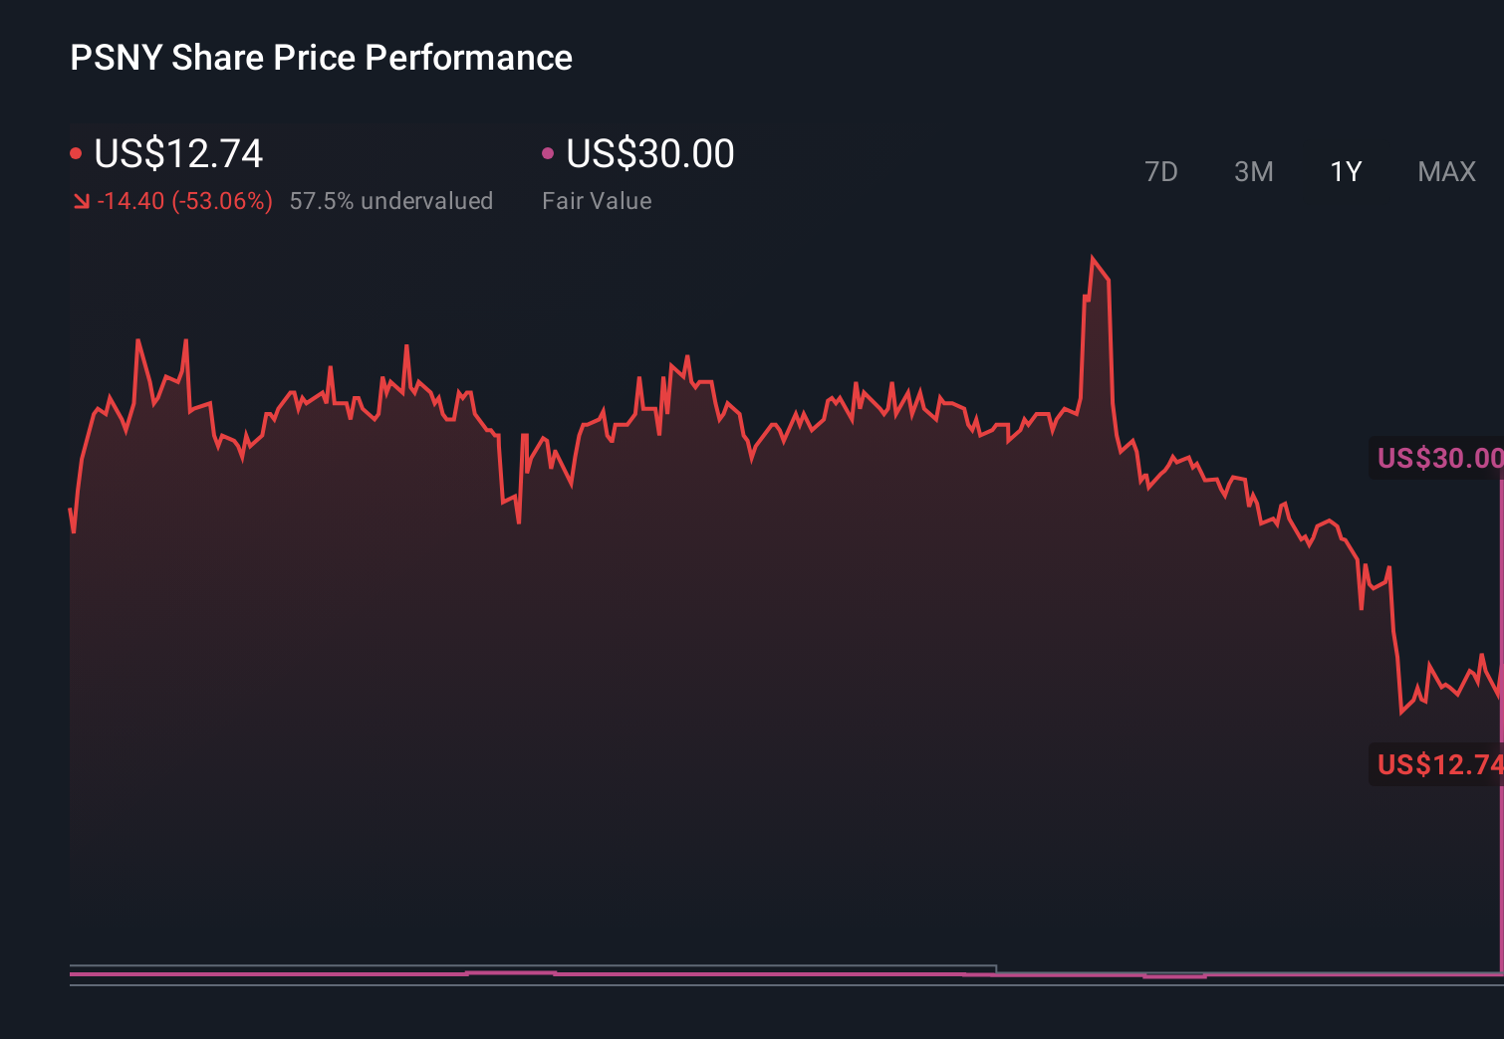The image size is (1504, 1039).
Task: Click the red price line lowest dip
Action: (1402, 714)
